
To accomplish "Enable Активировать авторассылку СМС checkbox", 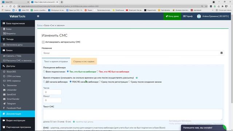I will tap(43, 42).
